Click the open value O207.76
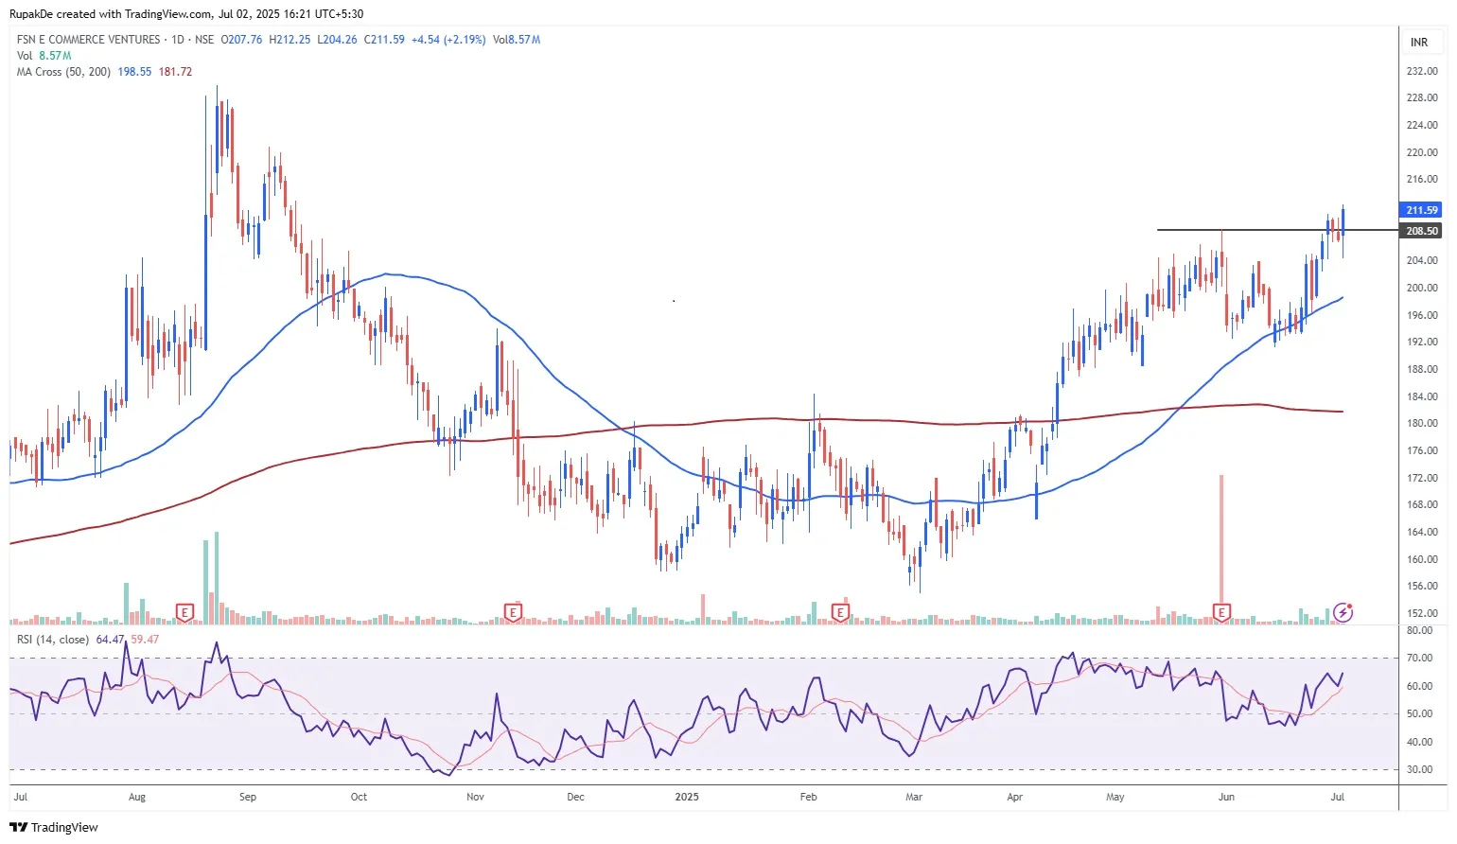Screen dimensions: 1457x844 tap(241, 40)
